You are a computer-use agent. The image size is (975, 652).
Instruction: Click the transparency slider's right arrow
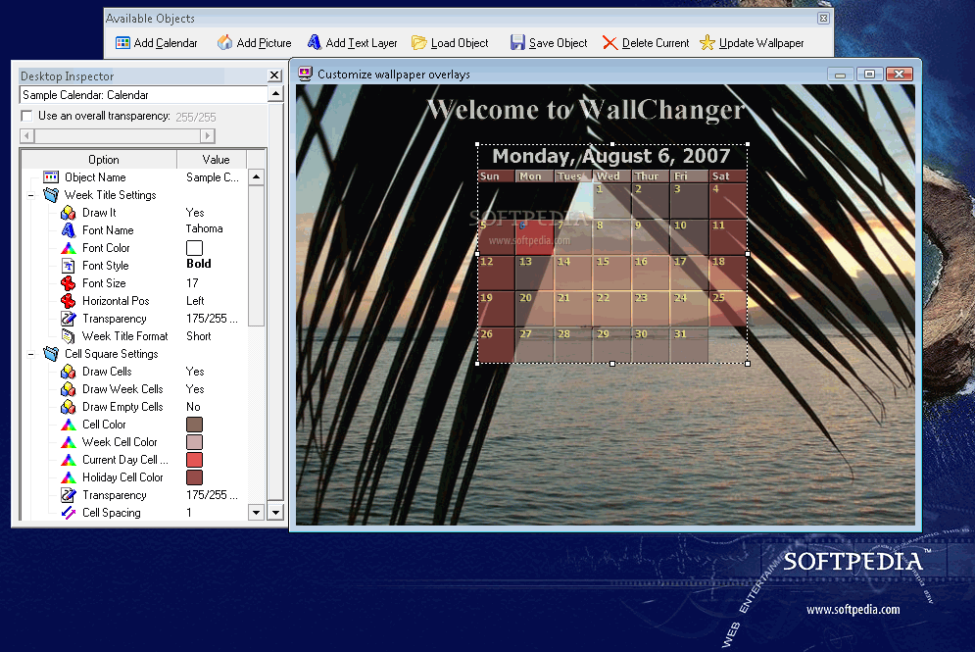[x=208, y=135]
